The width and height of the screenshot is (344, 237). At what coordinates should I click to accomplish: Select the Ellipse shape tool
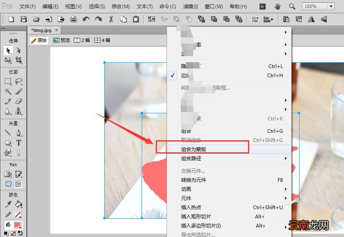(x=8, y=143)
